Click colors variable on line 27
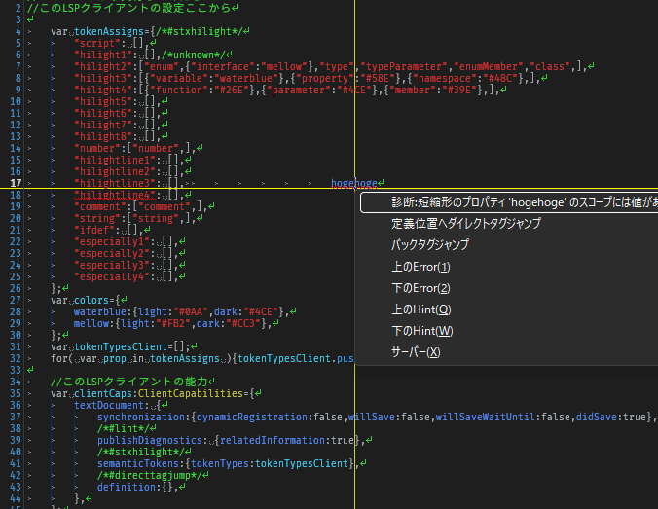Image resolution: width=658 pixels, height=509 pixels. coord(91,301)
